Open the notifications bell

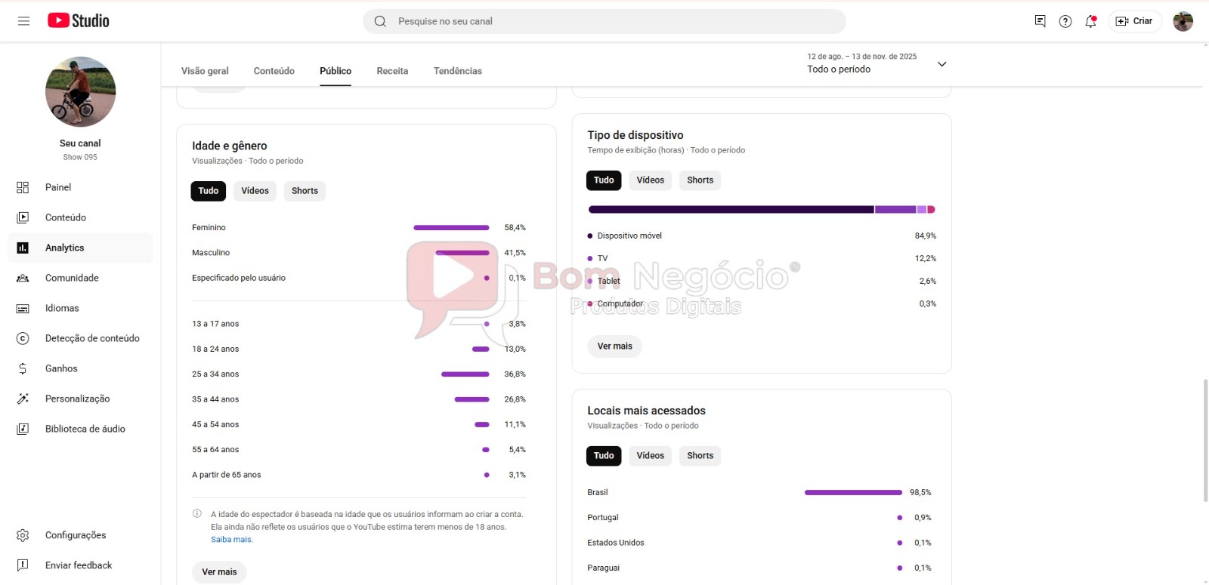tap(1090, 21)
